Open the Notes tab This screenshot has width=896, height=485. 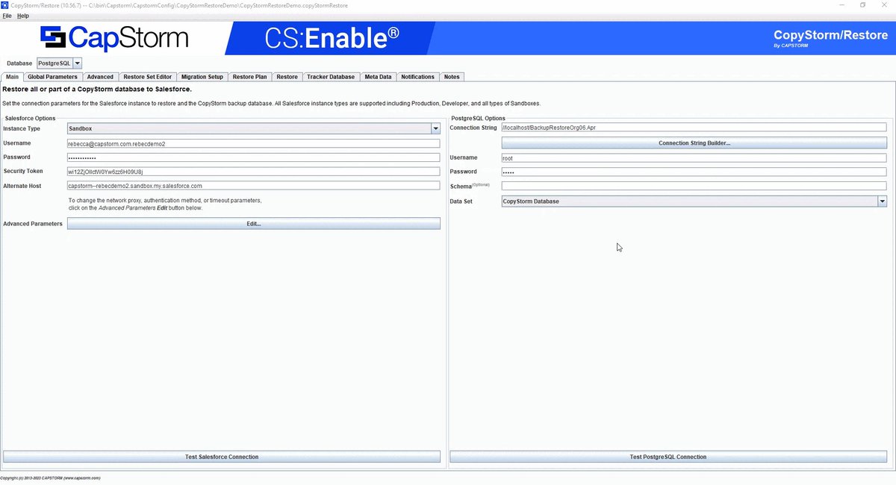[x=452, y=77]
